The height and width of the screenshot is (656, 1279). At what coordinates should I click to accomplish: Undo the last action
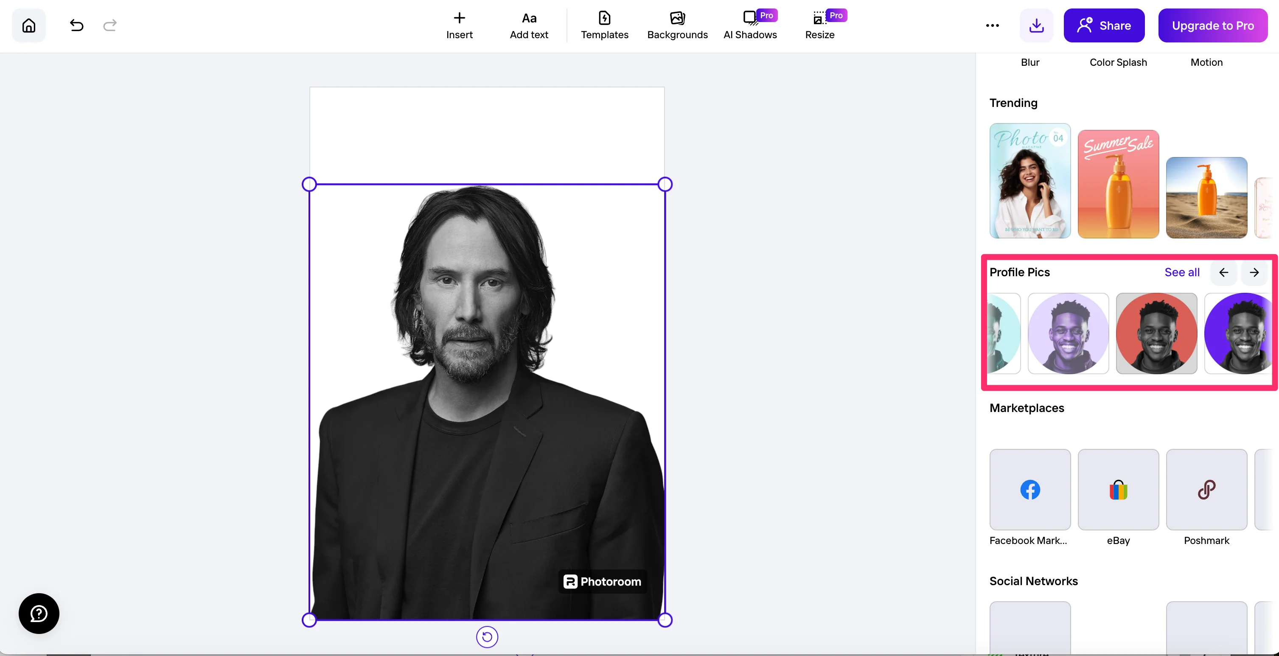tap(76, 25)
